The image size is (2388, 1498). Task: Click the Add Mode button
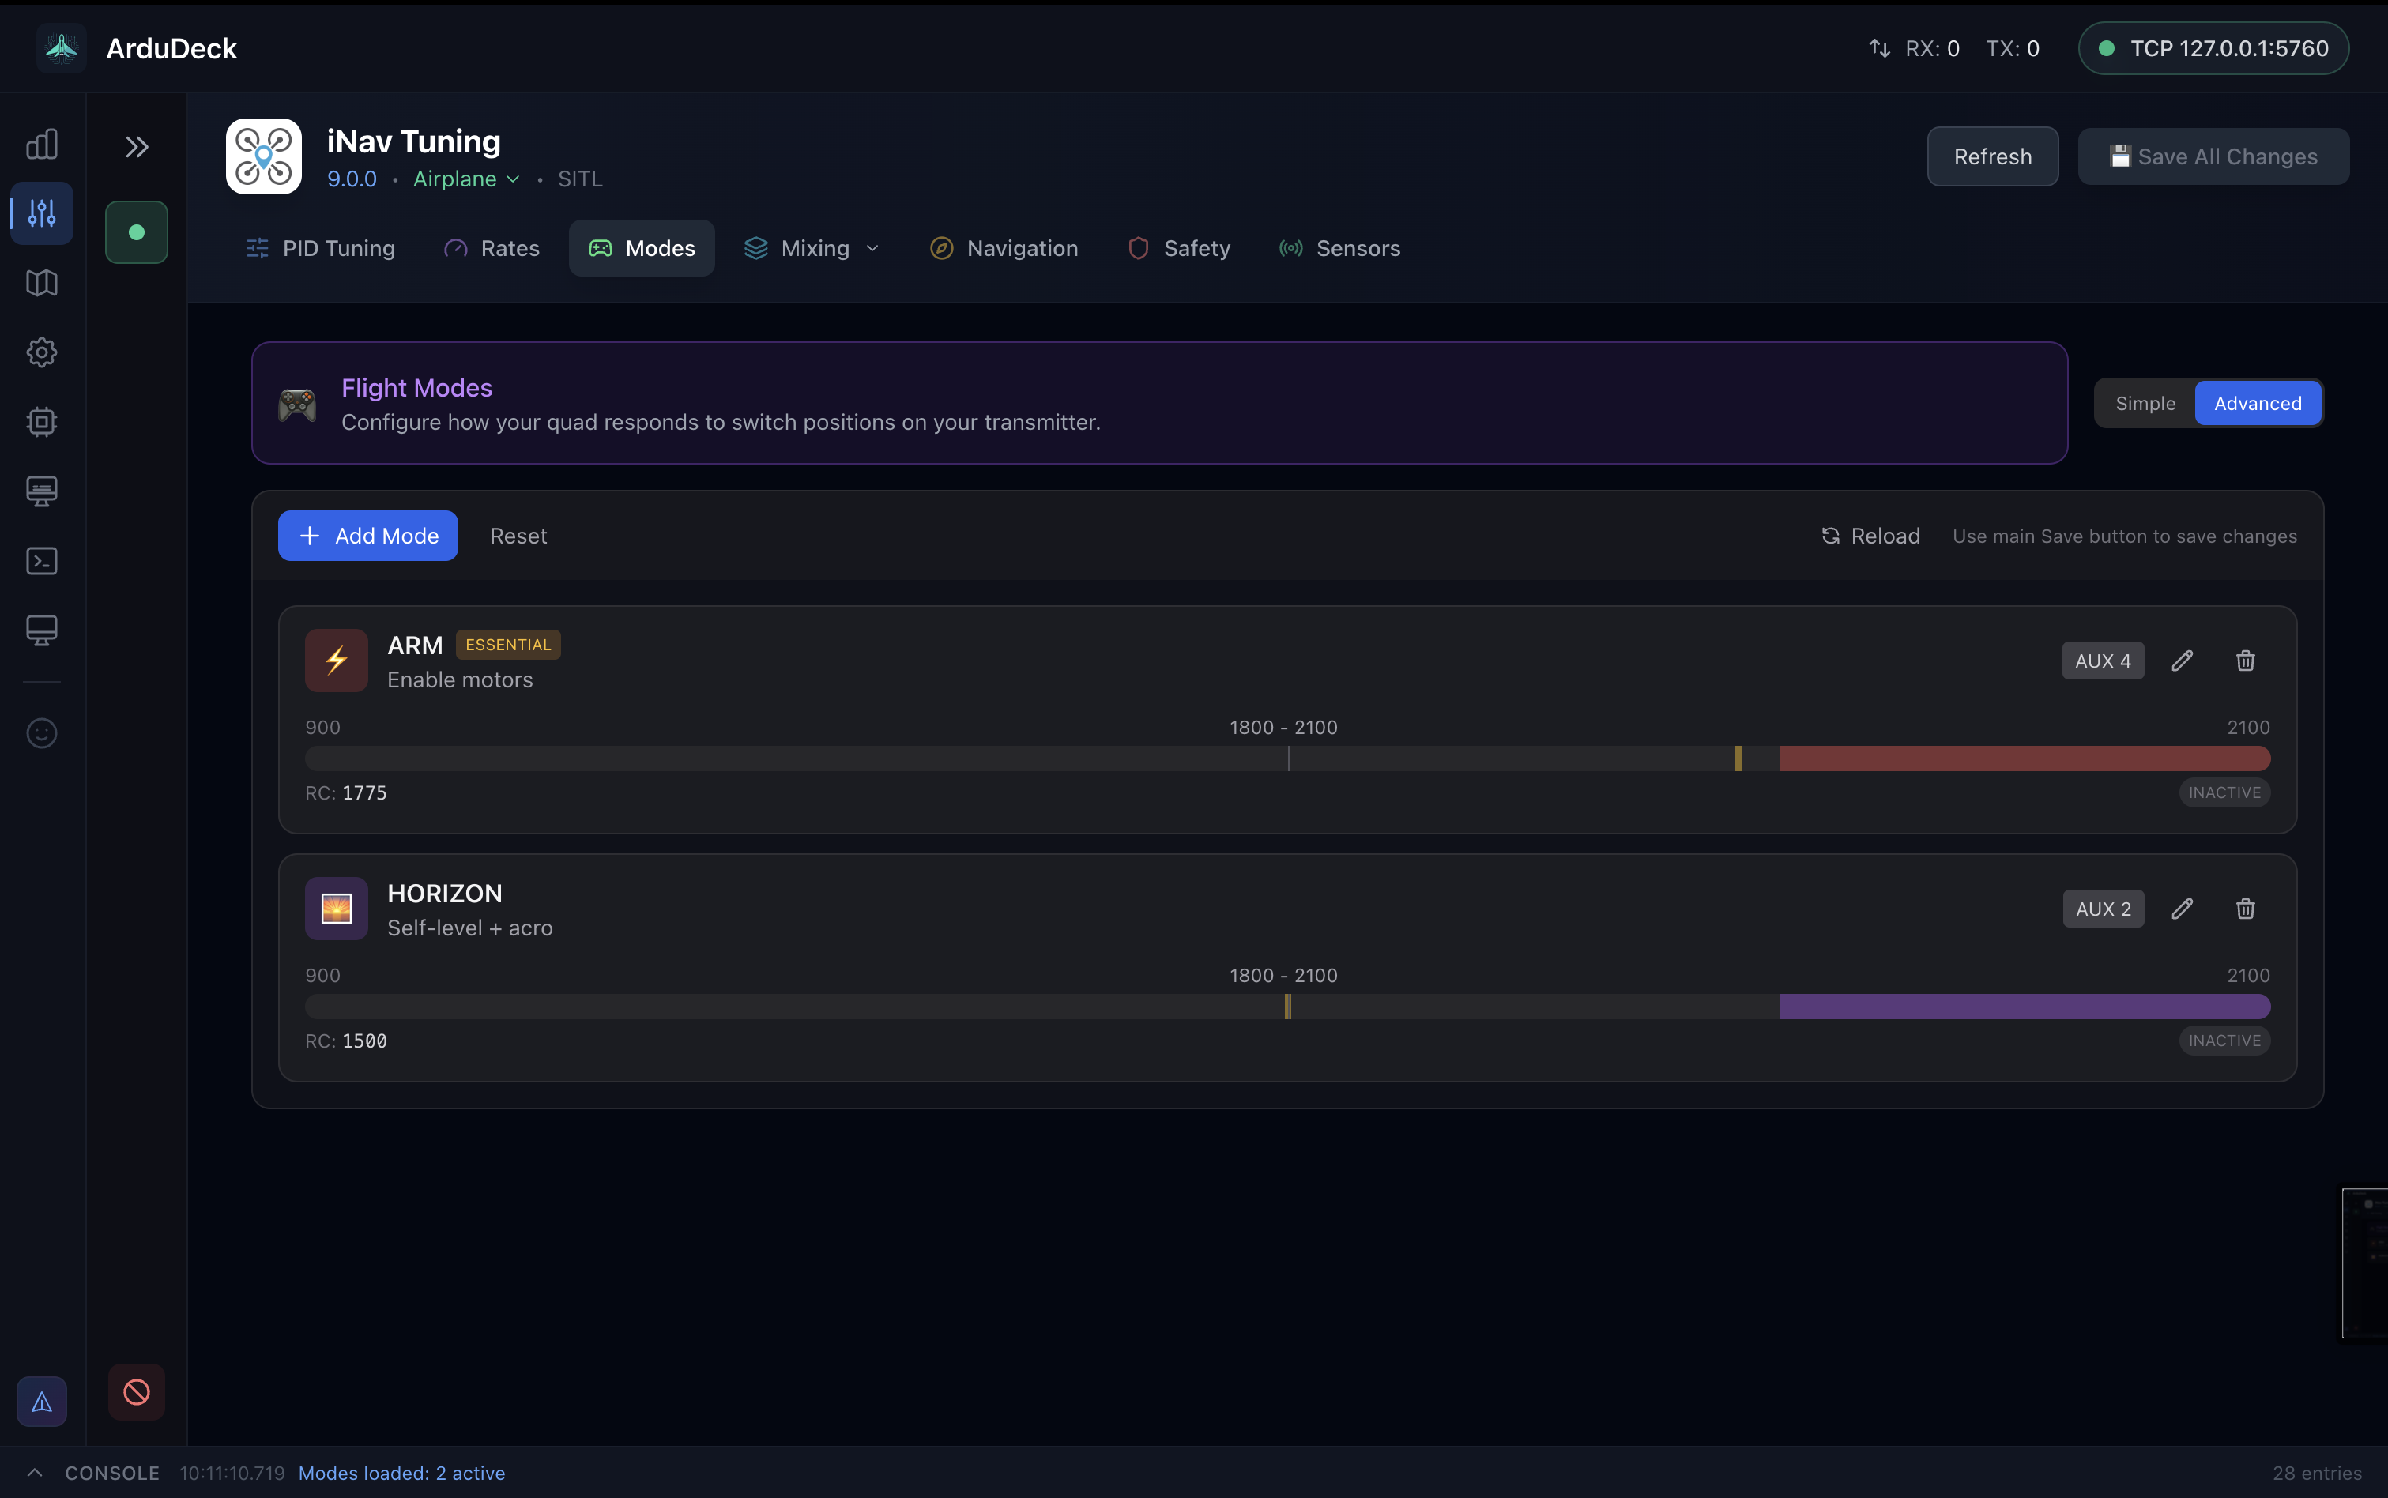click(x=367, y=536)
